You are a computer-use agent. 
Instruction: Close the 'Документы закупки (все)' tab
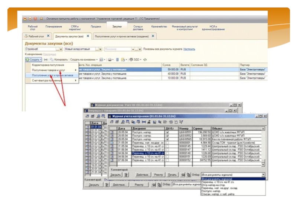(88, 36)
